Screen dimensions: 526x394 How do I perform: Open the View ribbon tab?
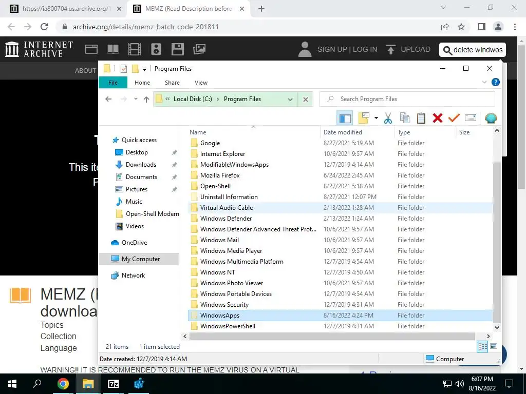pos(201,83)
